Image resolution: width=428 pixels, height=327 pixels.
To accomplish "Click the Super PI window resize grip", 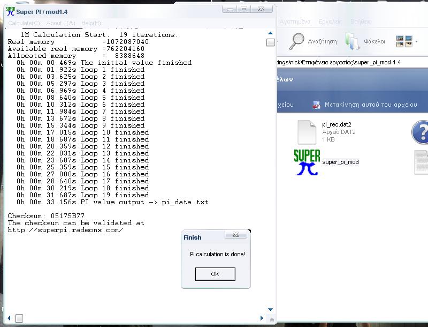I will click(272, 319).
